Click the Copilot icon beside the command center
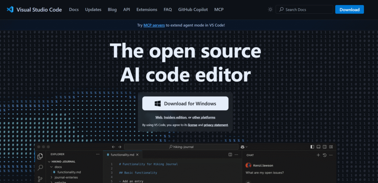The width and height of the screenshot is (378, 183). coord(243,147)
